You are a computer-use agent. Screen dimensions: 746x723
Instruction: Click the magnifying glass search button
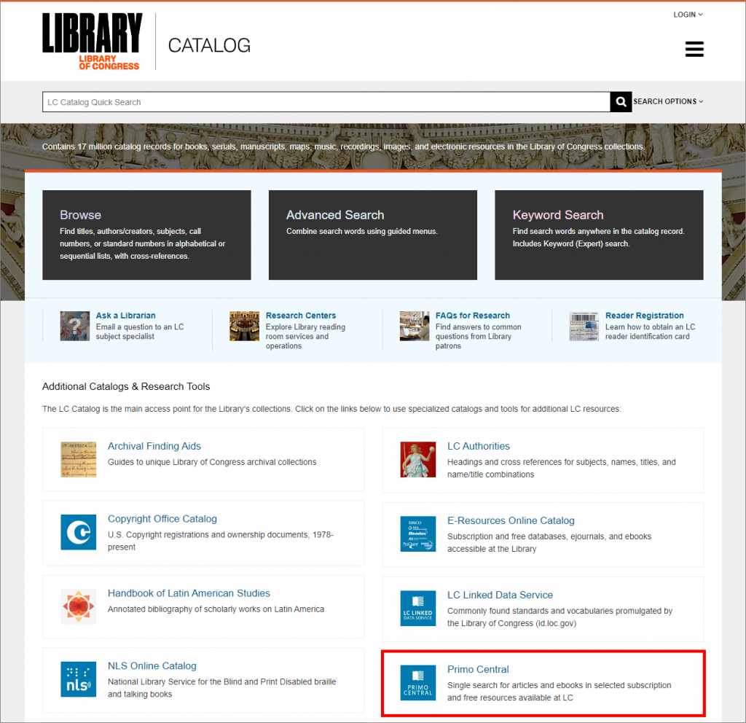click(x=621, y=102)
